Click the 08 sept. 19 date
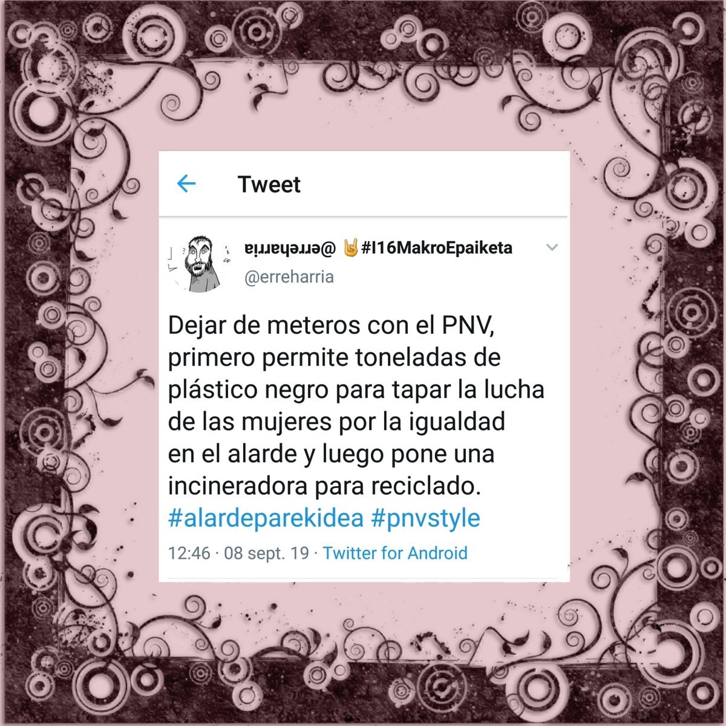Screen dimensions: 726x726 (x=266, y=554)
